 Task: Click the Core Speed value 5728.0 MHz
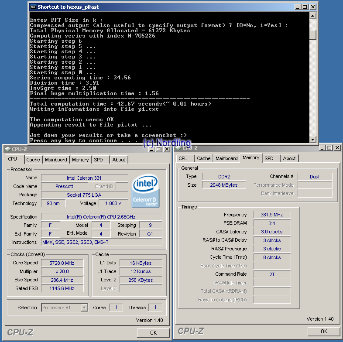click(62, 263)
